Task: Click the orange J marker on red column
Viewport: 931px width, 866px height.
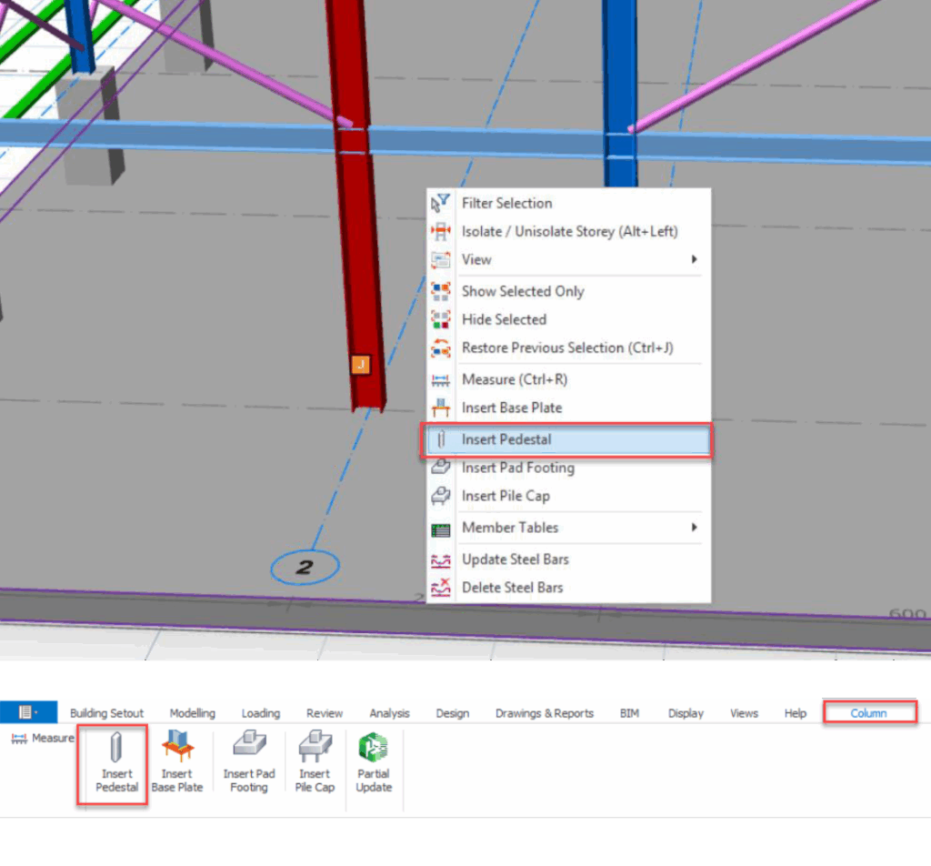Action: click(x=360, y=365)
